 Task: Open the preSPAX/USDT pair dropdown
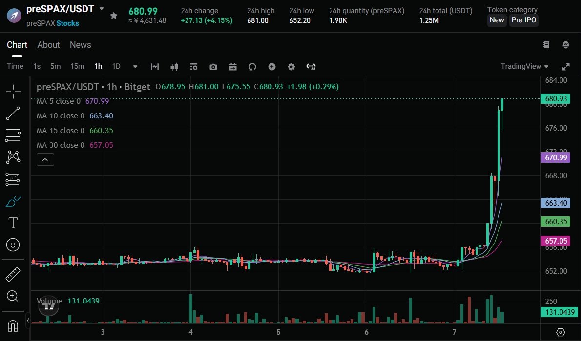click(x=102, y=8)
